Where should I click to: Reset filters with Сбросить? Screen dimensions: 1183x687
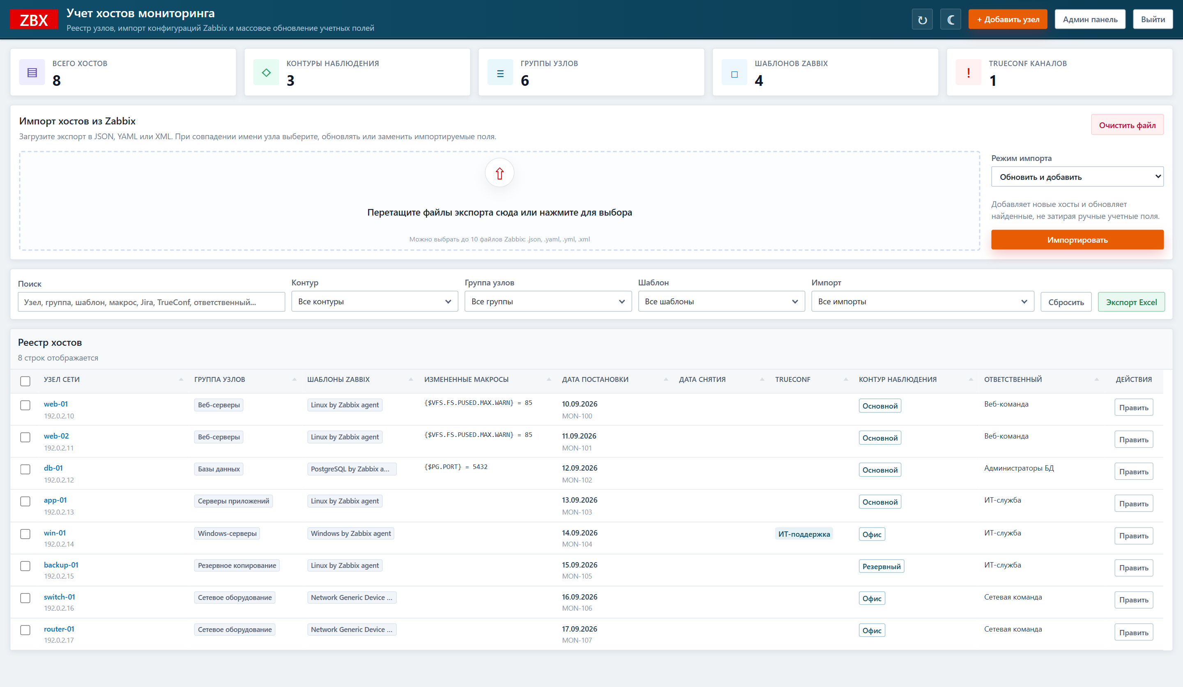click(1066, 302)
